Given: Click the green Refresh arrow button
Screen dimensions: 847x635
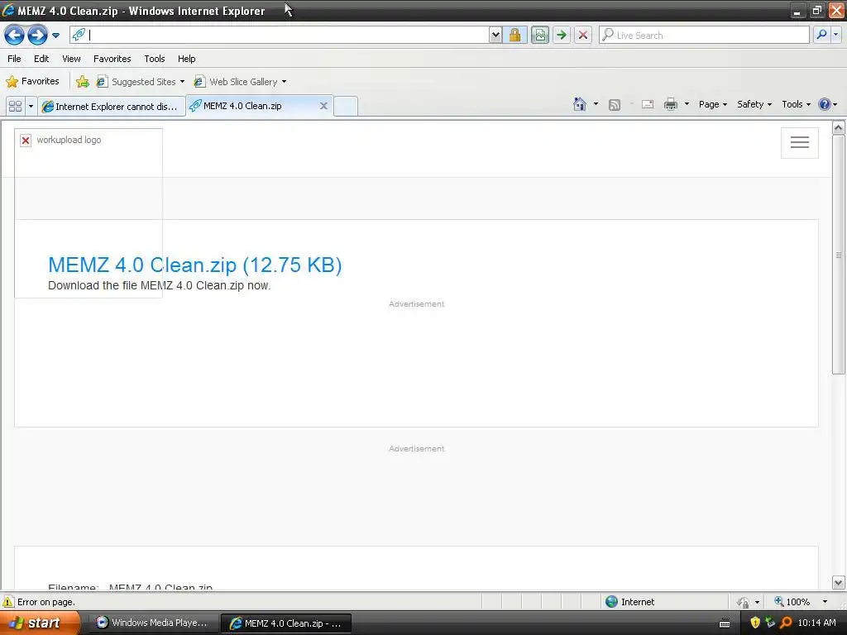Looking at the screenshot, I should (562, 35).
